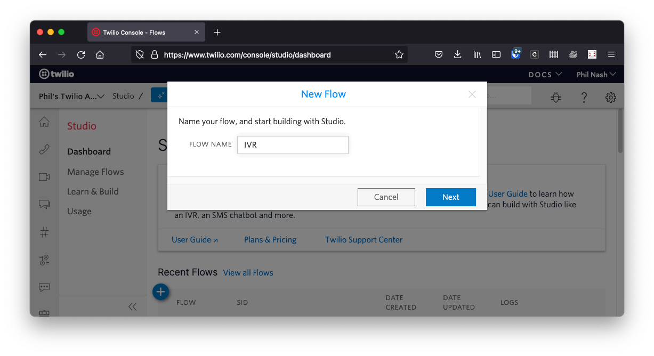
Task: Open the chat bubbles icon in sidebar
Action: 44,204
